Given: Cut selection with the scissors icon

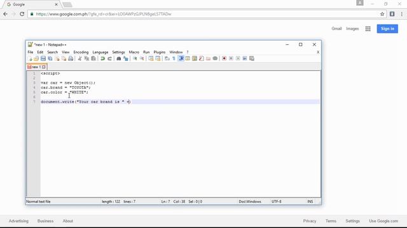Looking at the screenshot, I should [x=79, y=59].
